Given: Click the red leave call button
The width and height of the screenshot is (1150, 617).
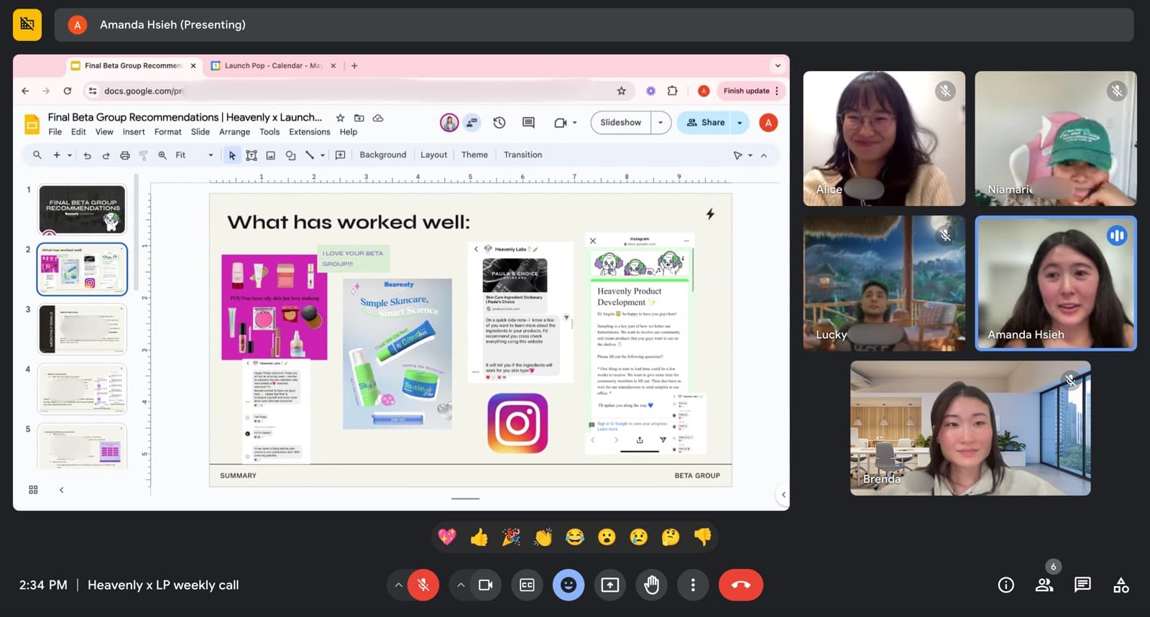Looking at the screenshot, I should 740,585.
